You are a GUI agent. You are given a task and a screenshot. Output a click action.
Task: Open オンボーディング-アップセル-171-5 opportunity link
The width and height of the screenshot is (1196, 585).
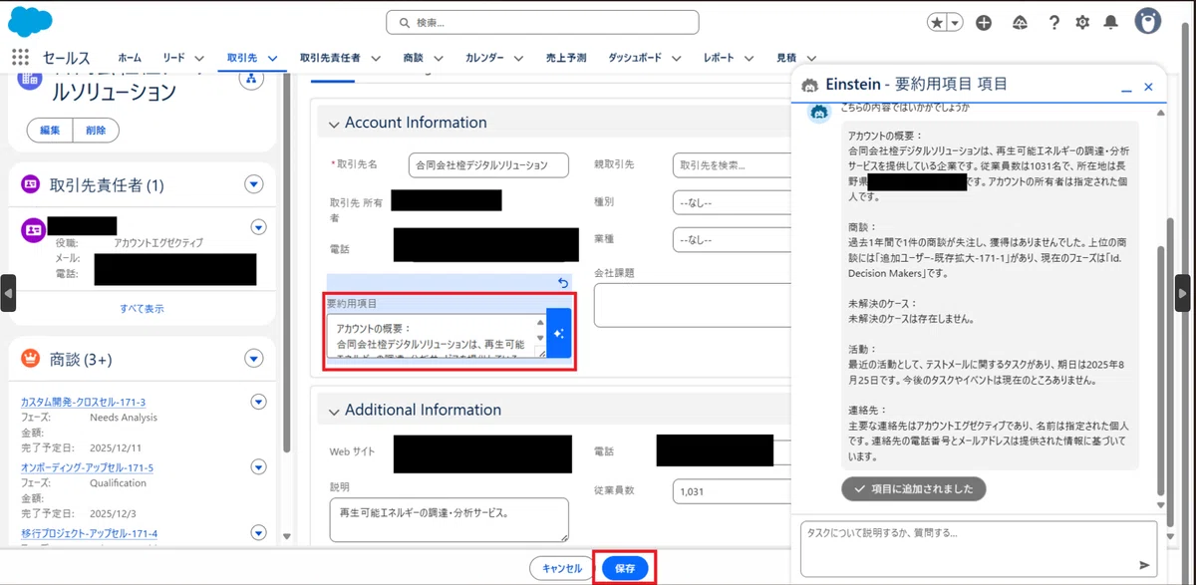(x=87, y=467)
